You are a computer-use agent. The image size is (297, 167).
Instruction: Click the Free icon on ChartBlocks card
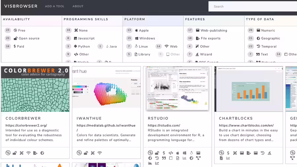point(221,153)
